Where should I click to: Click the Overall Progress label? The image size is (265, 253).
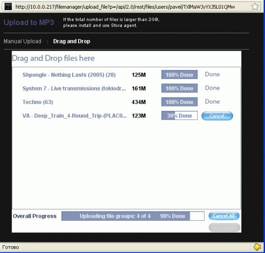35,216
